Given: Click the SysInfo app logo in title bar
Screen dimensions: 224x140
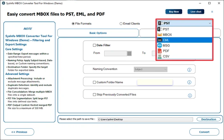Looking at the screenshot, I should (3, 3).
